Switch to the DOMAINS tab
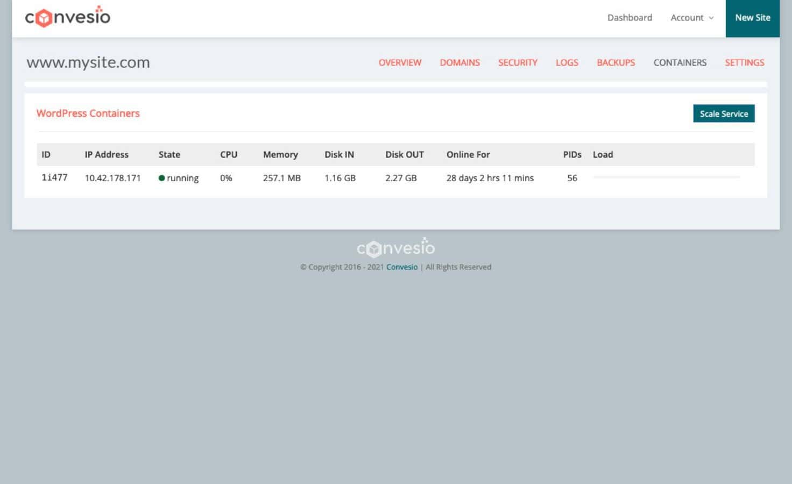Viewport: 792px width, 484px height. [459, 62]
